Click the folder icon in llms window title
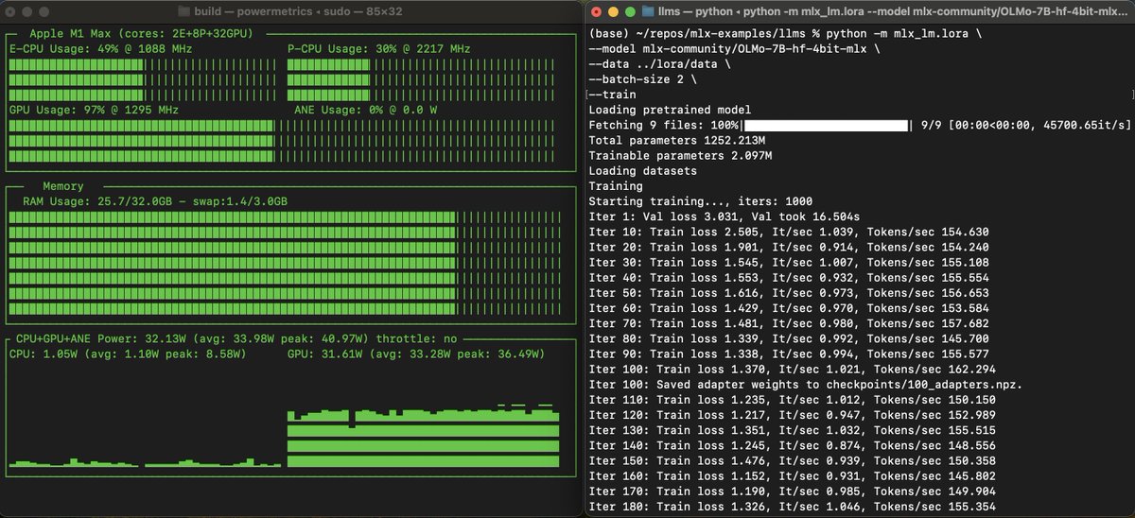This screenshot has height=518, width=1135. tap(648, 11)
